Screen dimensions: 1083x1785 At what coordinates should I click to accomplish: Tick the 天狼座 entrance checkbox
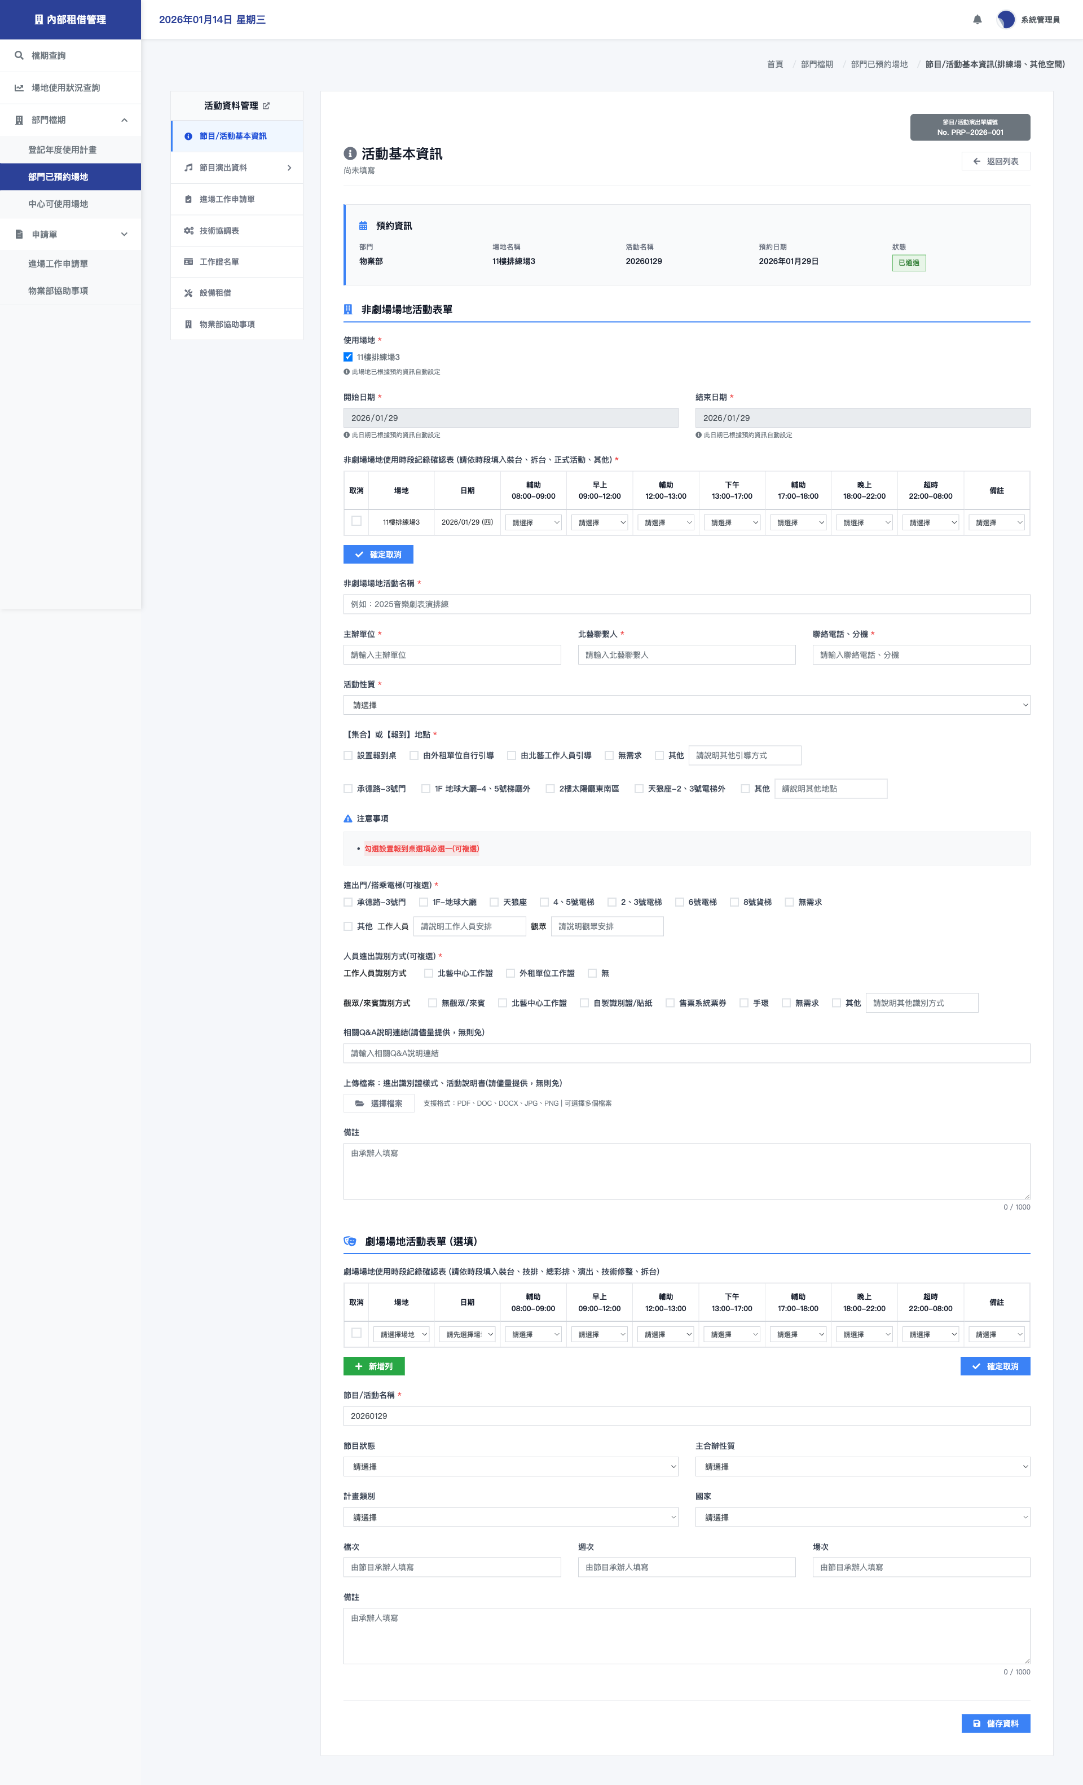(494, 902)
